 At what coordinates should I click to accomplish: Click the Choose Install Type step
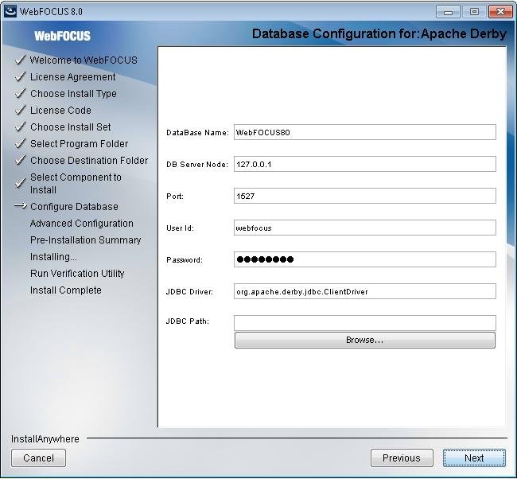coord(73,94)
